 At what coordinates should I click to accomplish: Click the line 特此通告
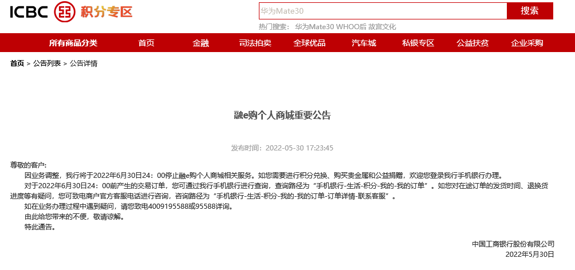point(40,227)
